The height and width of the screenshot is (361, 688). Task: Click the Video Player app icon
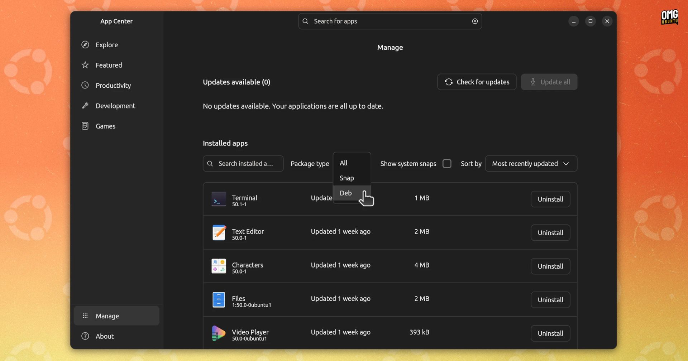coord(219,333)
